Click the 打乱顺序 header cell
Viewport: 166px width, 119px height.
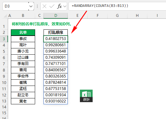(56, 32)
